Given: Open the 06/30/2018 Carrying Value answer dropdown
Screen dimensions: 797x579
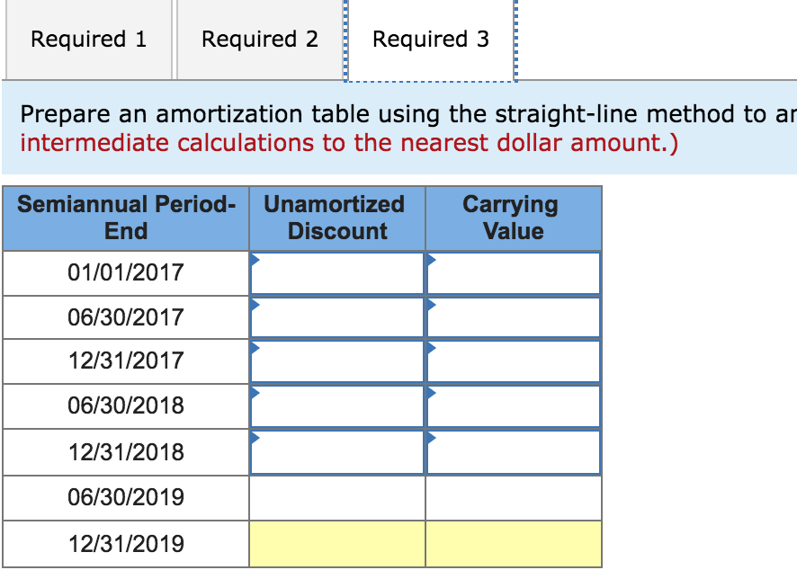Looking at the screenshot, I should tap(513, 406).
